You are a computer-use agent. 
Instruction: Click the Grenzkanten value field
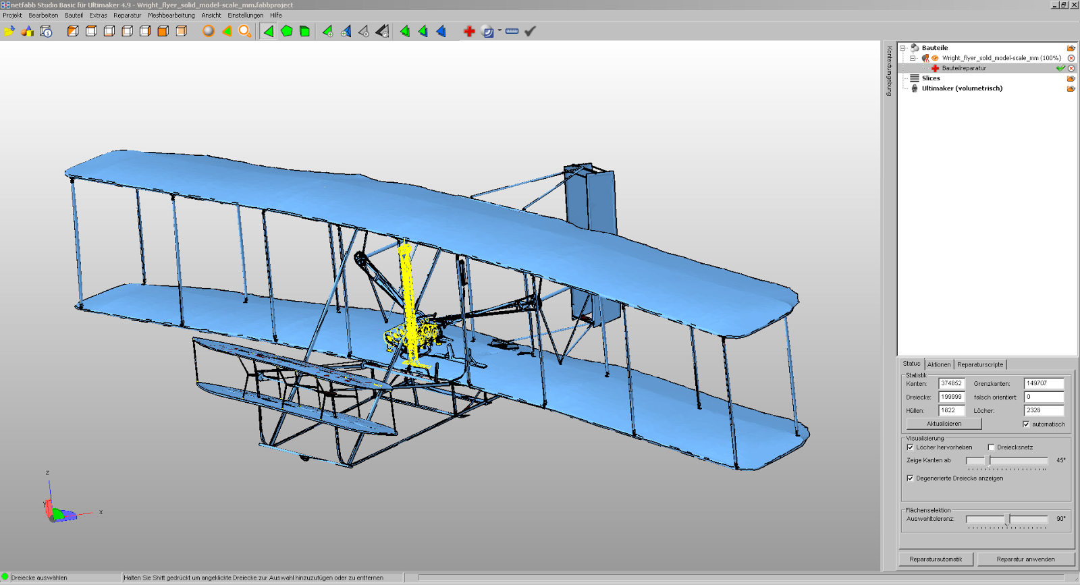point(1044,383)
